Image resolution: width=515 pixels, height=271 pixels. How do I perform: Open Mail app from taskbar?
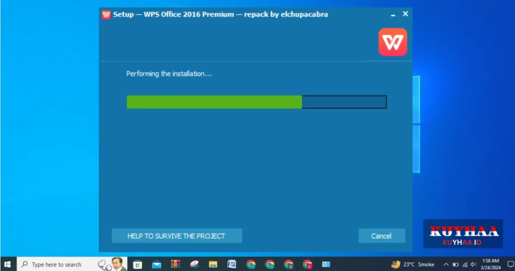[x=157, y=264]
